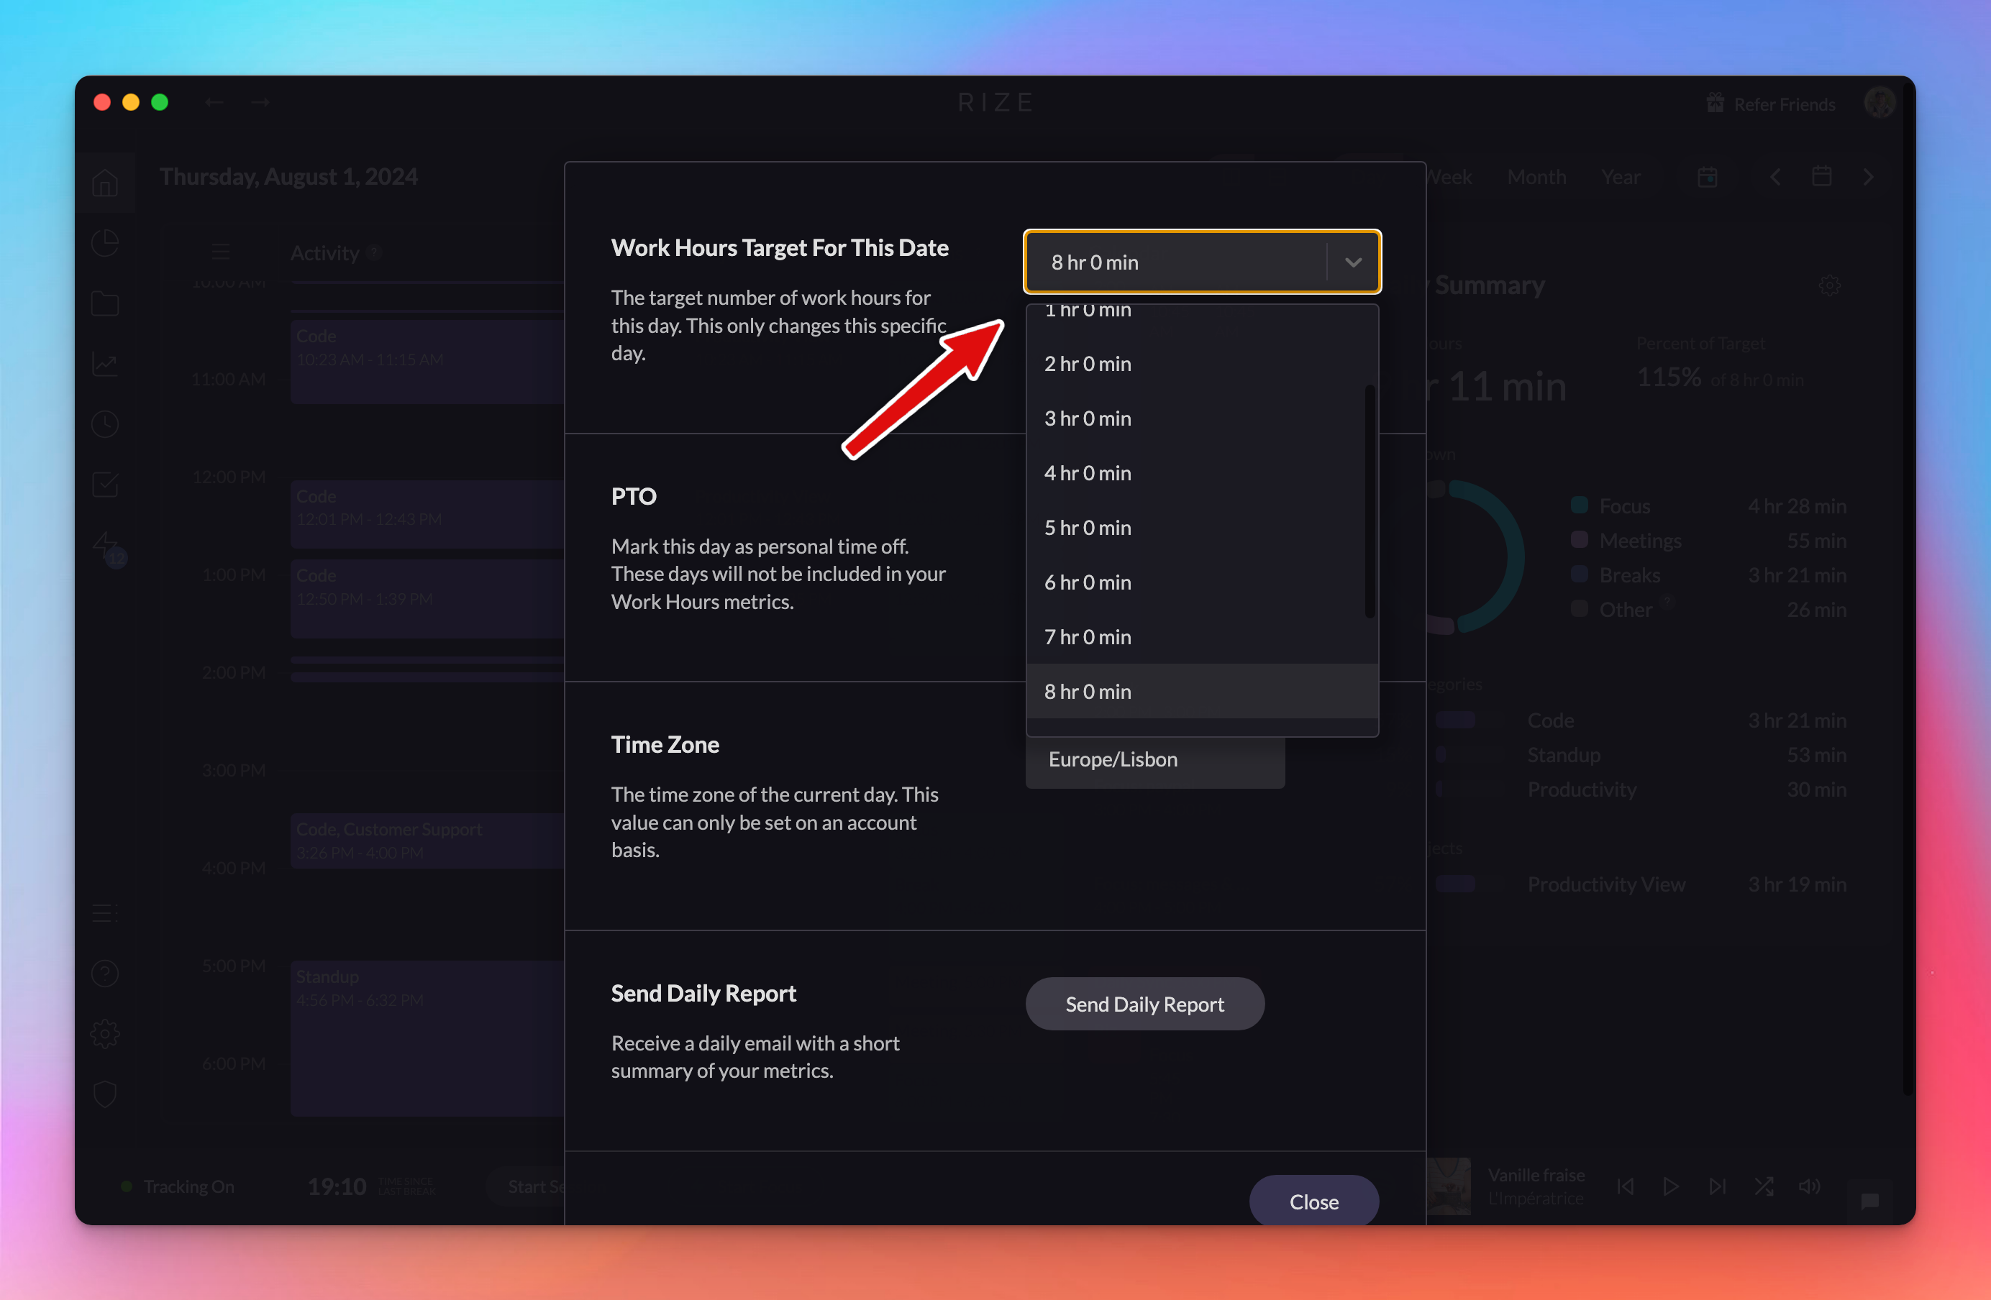Choose 7 hr 0 min option
Viewport: 1991px width, 1300px height.
[x=1201, y=637]
